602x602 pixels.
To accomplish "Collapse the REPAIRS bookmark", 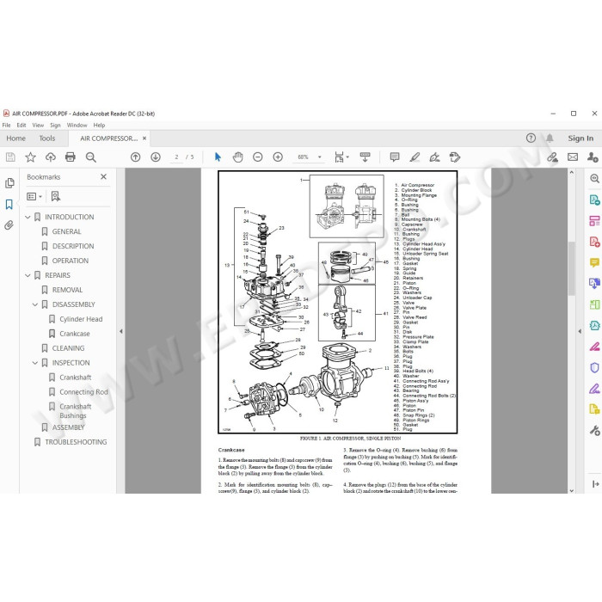I will pyautogui.click(x=28, y=275).
